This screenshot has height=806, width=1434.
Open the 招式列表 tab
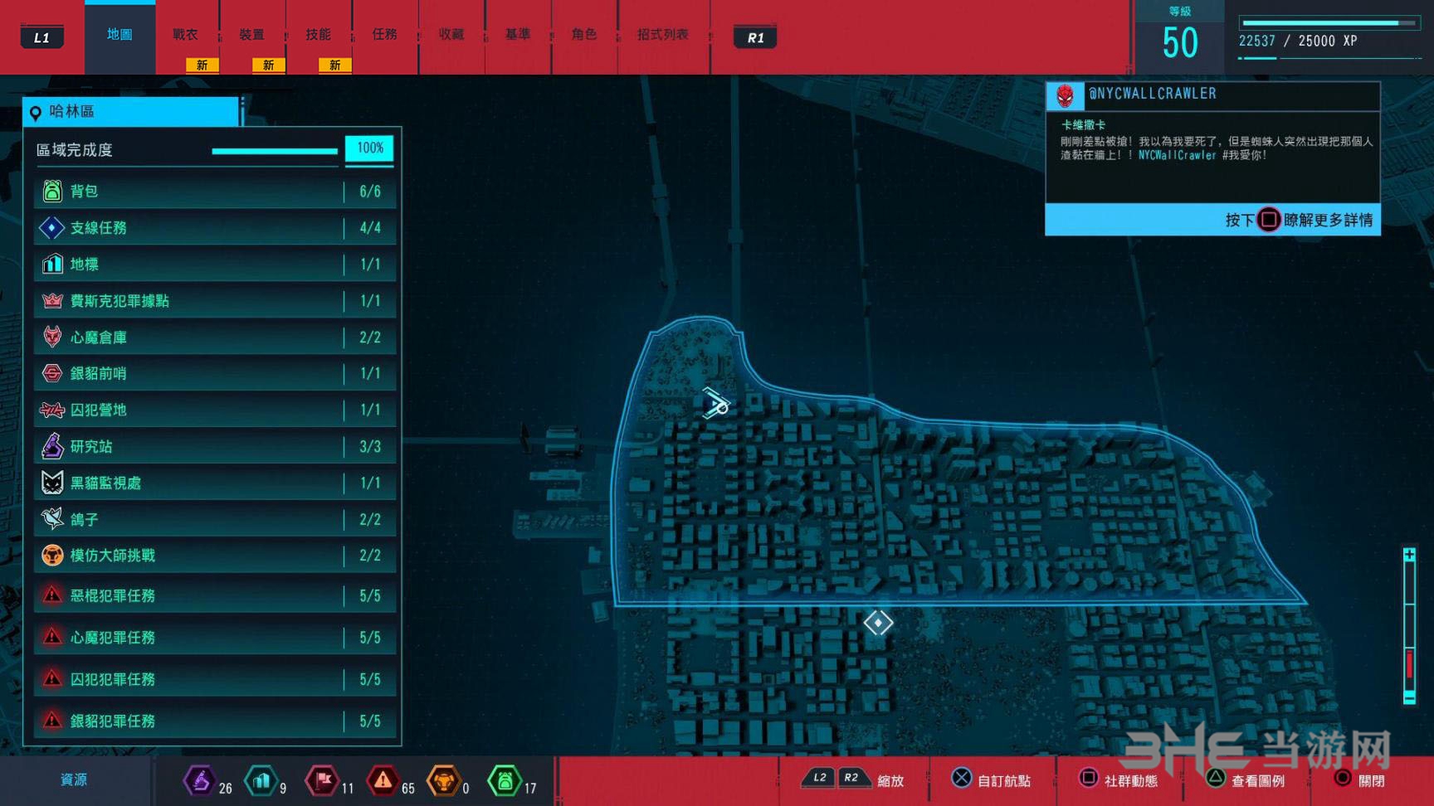[x=663, y=35]
